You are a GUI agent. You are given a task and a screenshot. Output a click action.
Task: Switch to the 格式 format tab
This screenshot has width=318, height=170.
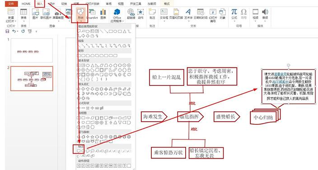click(x=167, y=4)
